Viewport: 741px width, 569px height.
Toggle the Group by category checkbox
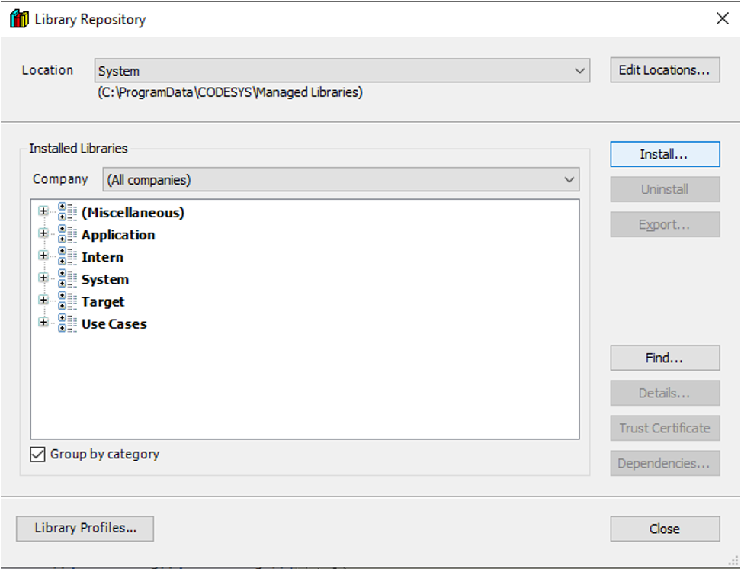(x=38, y=455)
